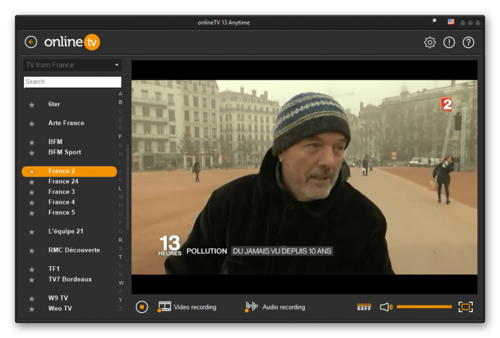Viewport: 500px width, 338px height.
Task: Toggle the Weo TV favorite star
Action: click(31, 310)
